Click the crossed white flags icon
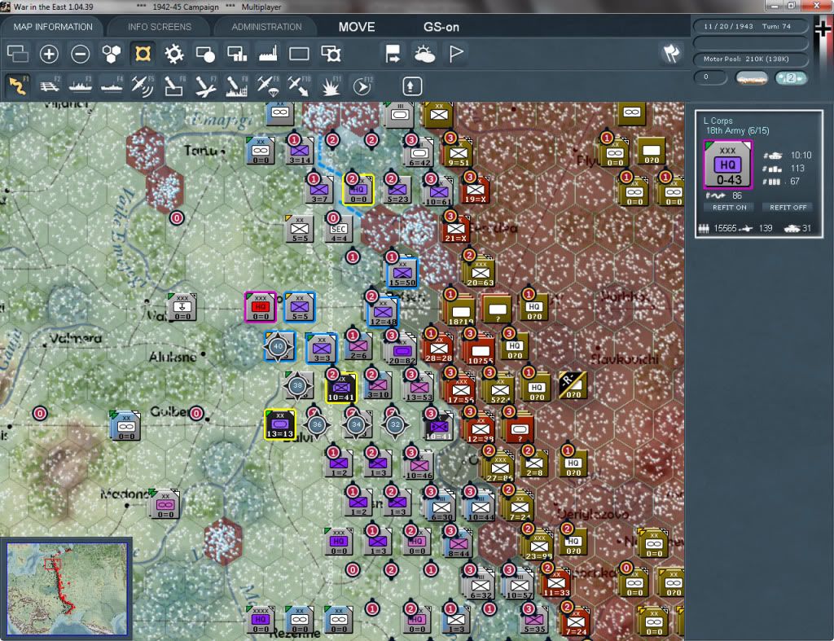The image size is (834, 641). 671,53
